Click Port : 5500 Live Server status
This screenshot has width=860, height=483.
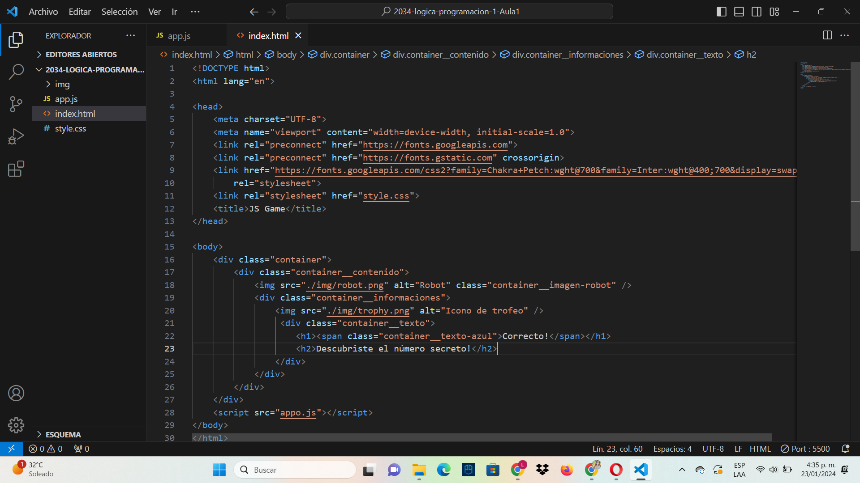coord(805,449)
